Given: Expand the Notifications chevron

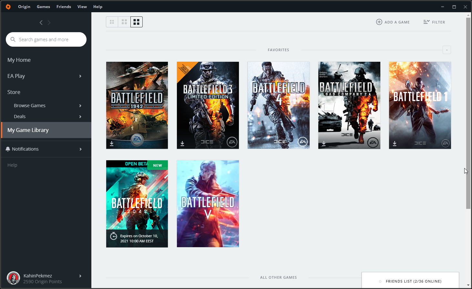Looking at the screenshot, I should point(80,149).
